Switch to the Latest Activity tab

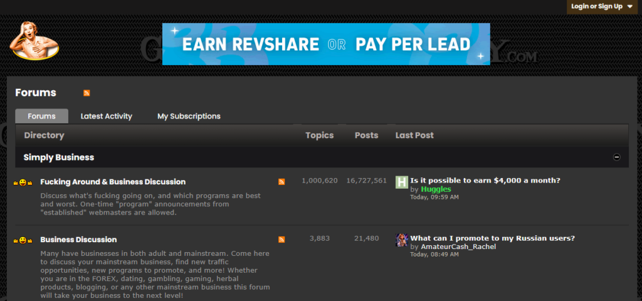[x=107, y=116]
